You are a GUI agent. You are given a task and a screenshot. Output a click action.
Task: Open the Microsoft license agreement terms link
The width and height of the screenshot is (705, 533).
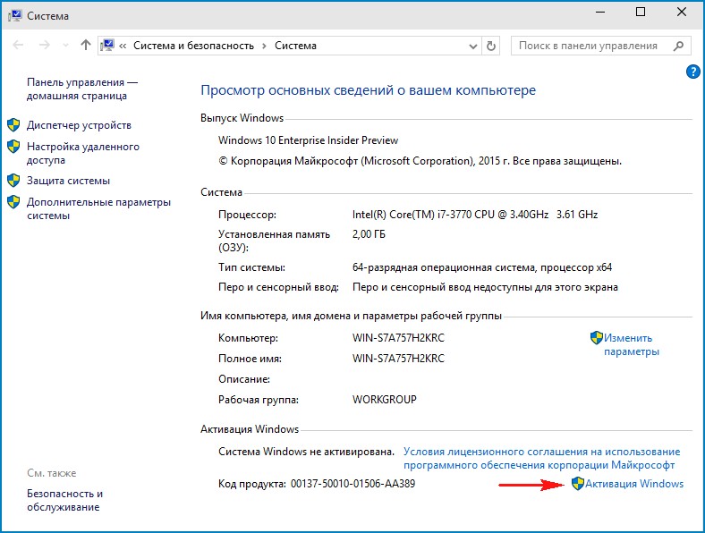click(542, 459)
